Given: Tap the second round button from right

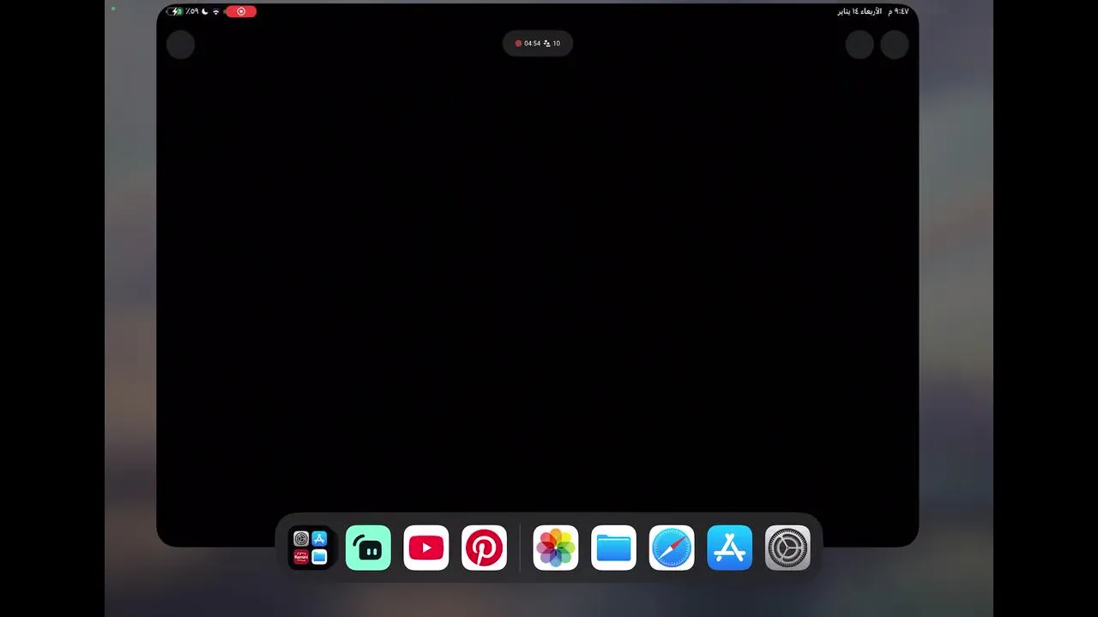Looking at the screenshot, I should tap(860, 45).
